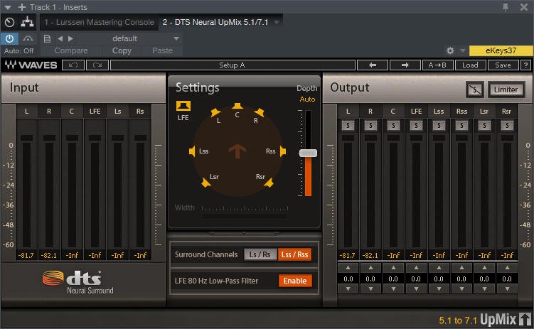This screenshot has width=534, height=329.
Task: Load the previous preset with left arrow
Action: 373,65
